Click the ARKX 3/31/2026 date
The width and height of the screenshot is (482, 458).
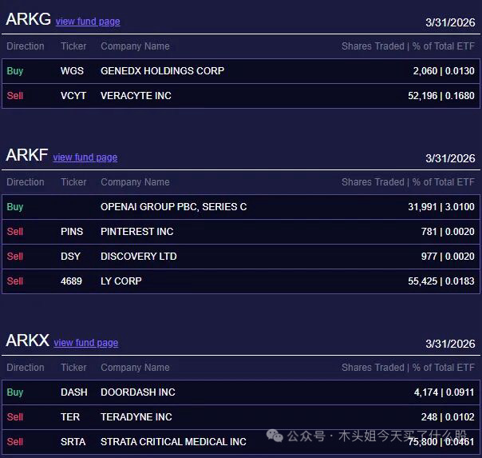[450, 344]
